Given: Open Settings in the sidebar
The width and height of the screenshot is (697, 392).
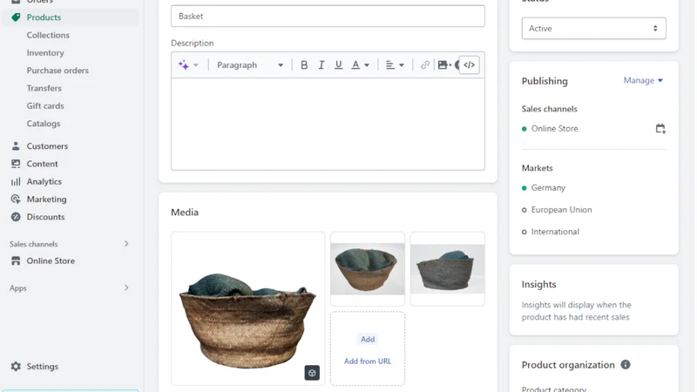Looking at the screenshot, I should click(x=42, y=366).
